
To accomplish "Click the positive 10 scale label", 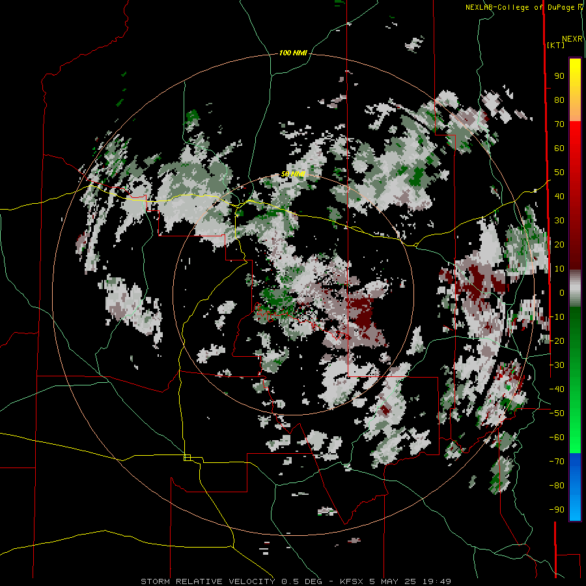I will click(559, 269).
